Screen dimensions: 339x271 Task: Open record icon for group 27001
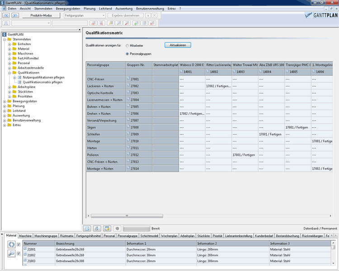(128, 78)
